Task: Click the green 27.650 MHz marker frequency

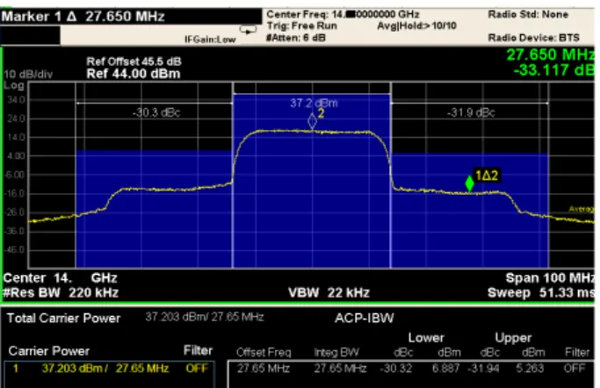Action: (550, 55)
